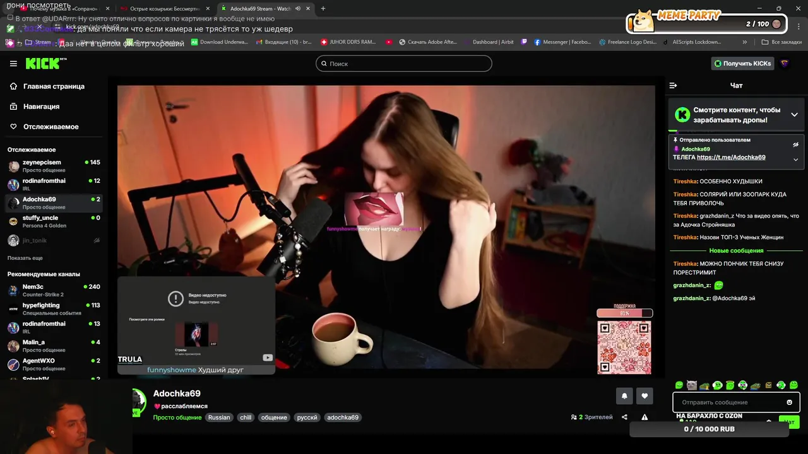
Task: Hide the pinned message
Action: [x=795, y=144]
